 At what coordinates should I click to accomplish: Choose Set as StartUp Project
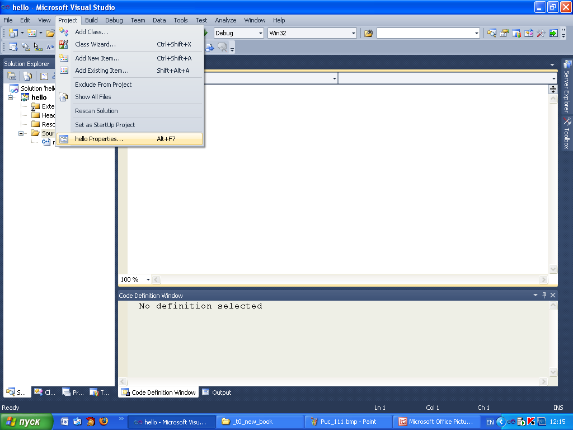tap(130, 125)
